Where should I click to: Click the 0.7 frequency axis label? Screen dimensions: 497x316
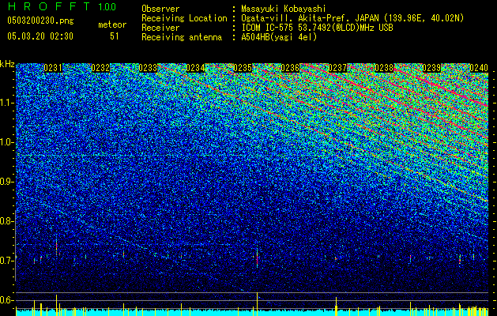click(x=6, y=261)
